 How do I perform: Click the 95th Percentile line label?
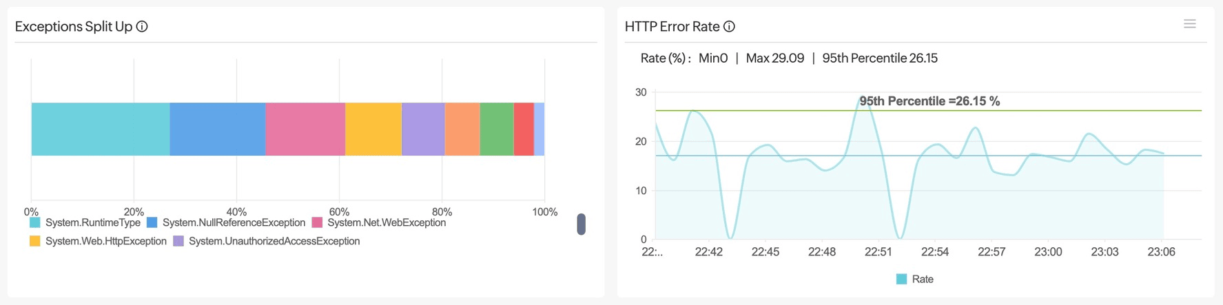[x=929, y=101]
